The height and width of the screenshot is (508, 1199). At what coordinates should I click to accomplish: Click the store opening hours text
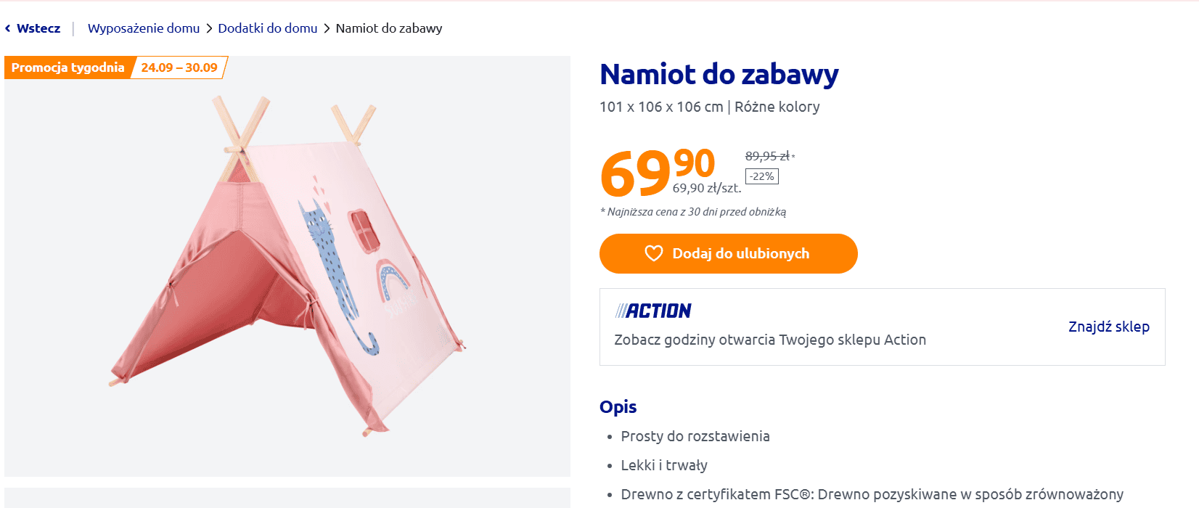coord(770,340)
